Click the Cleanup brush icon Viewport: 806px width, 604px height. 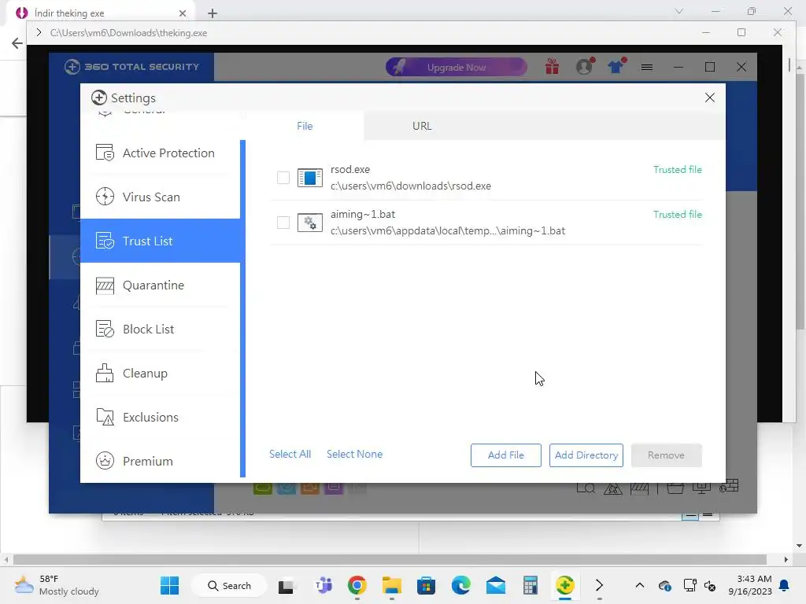point(105,374)
